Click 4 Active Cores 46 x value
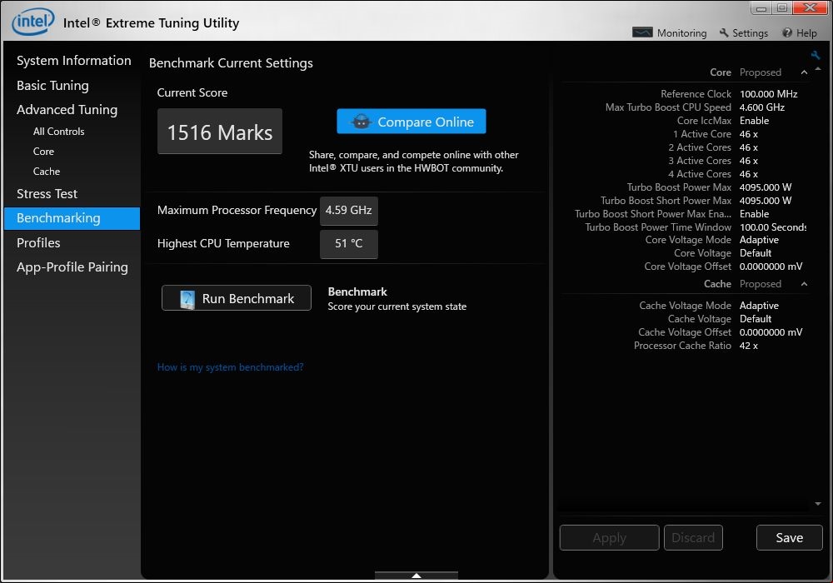Screen dimensions: 833x583 tap(749, 173)
